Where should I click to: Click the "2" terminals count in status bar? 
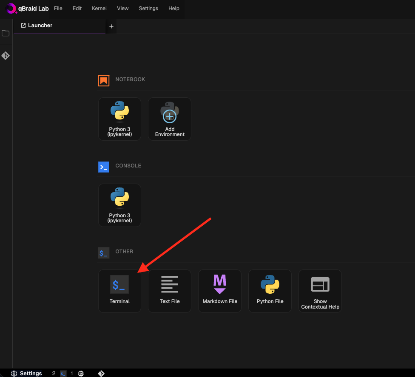[x=54, y=373]
